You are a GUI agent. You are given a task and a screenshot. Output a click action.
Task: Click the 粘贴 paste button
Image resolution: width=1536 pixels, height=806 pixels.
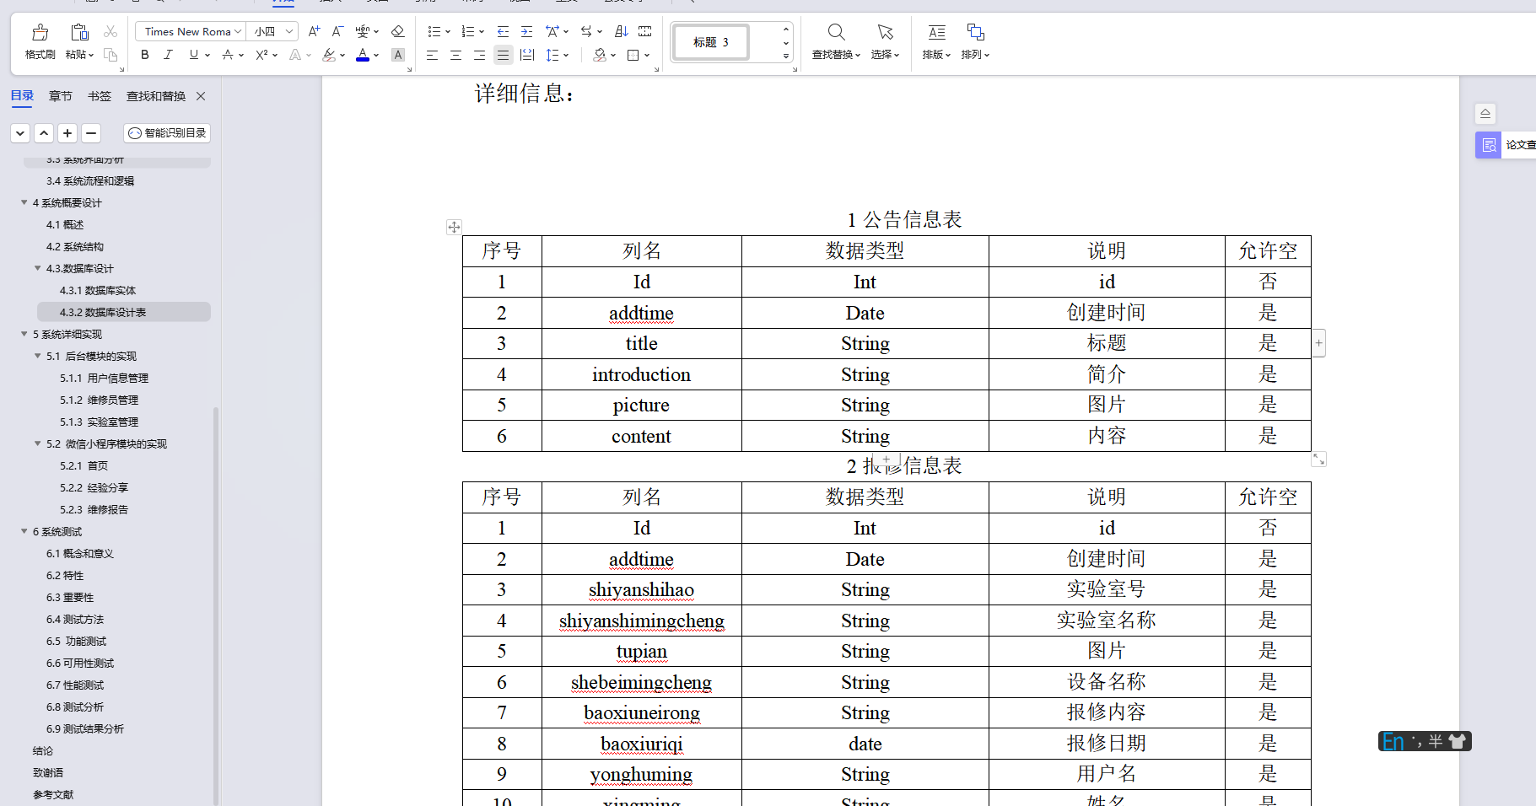point(78,41)
